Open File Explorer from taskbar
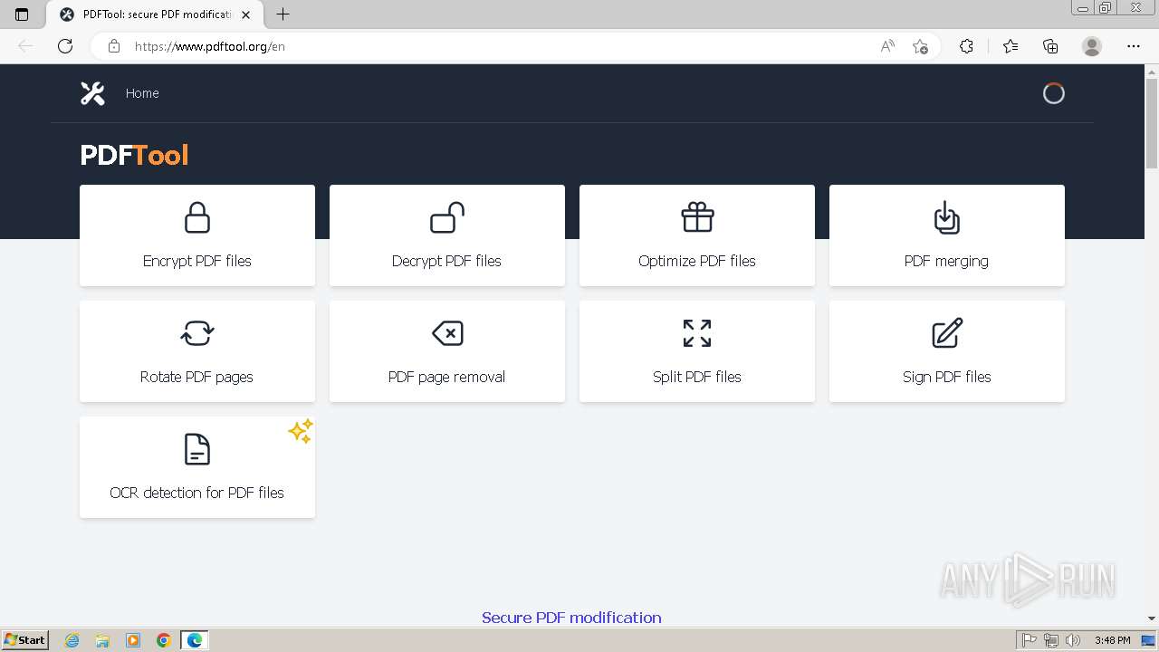 pos(102,640)
